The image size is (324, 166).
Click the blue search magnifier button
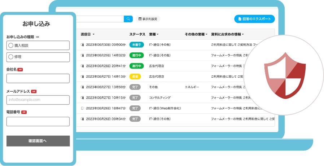[128, 19]
